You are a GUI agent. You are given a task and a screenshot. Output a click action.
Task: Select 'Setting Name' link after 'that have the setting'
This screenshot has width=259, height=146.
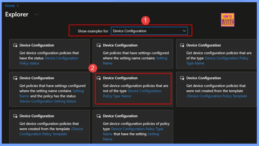point(131,136)
